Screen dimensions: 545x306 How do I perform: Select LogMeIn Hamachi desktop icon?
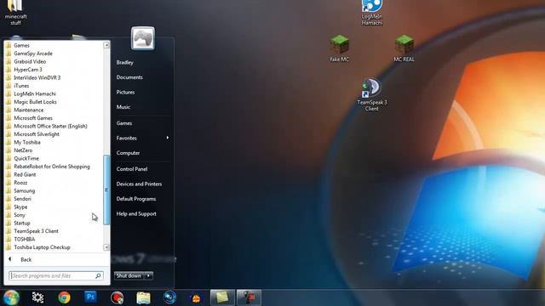click(371, 13)
